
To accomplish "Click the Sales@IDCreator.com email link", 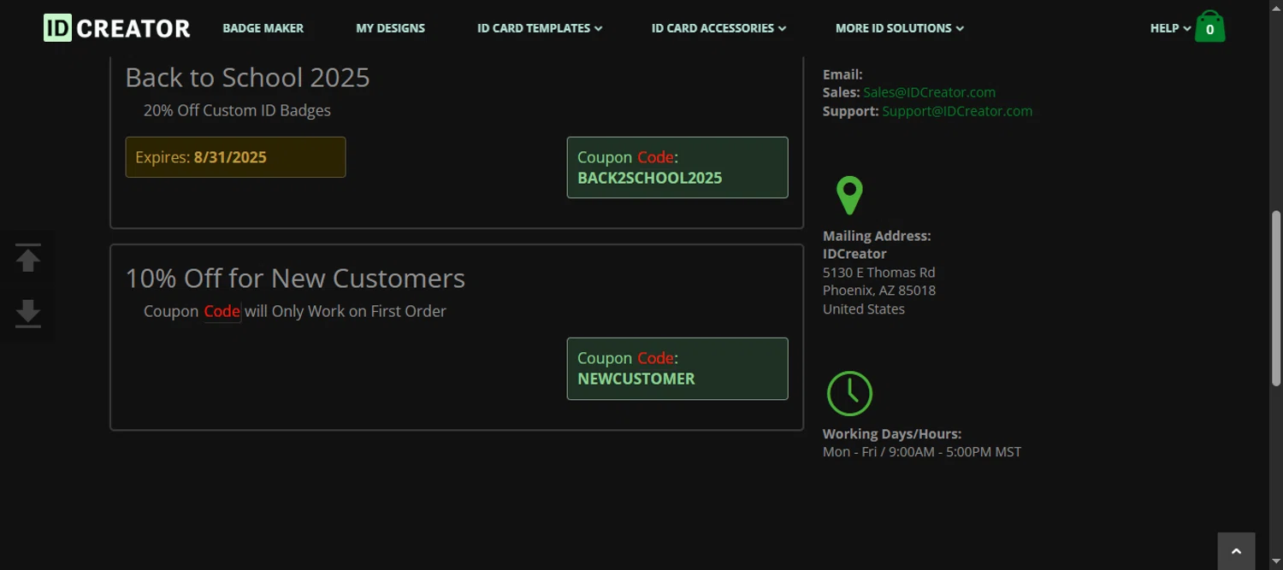I will 929,92.
